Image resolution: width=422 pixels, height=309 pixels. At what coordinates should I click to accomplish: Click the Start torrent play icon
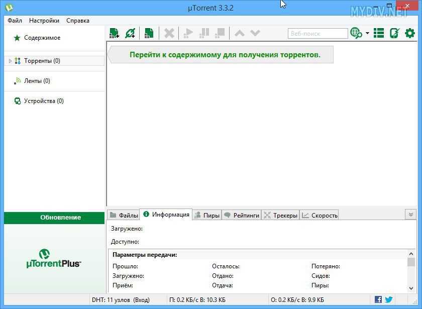(188, 33)
